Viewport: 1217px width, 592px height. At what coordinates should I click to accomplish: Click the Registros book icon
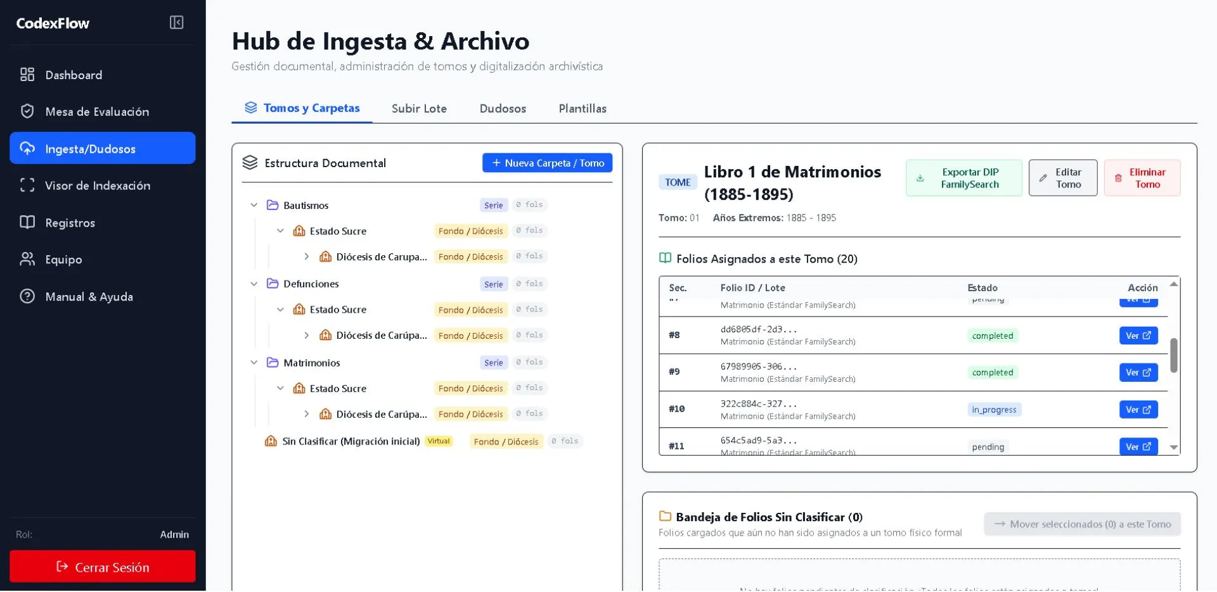27,222
